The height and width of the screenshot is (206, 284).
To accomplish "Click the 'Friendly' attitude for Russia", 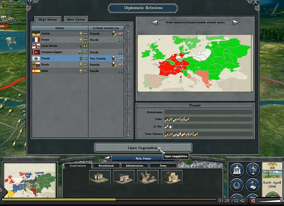I will (95, 65).
